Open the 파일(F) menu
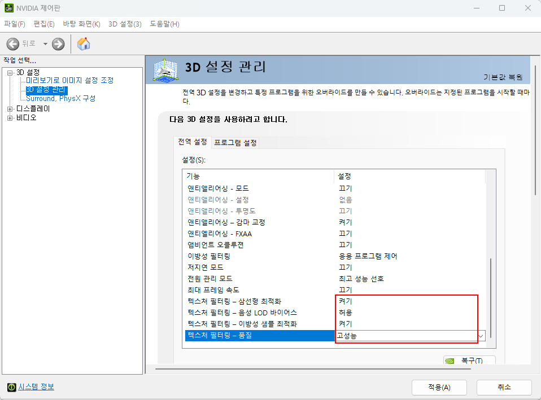 pyautogui.click(x=15, y=24)
